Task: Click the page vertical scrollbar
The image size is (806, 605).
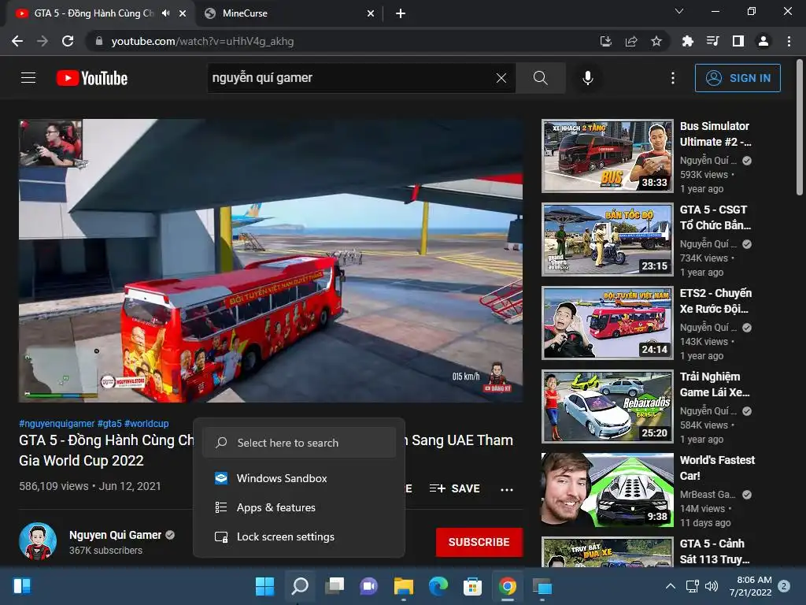Action: pos(800,128)
